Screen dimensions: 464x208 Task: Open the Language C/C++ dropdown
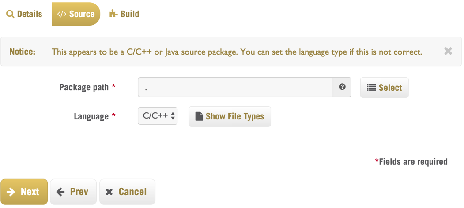(158, 116)
